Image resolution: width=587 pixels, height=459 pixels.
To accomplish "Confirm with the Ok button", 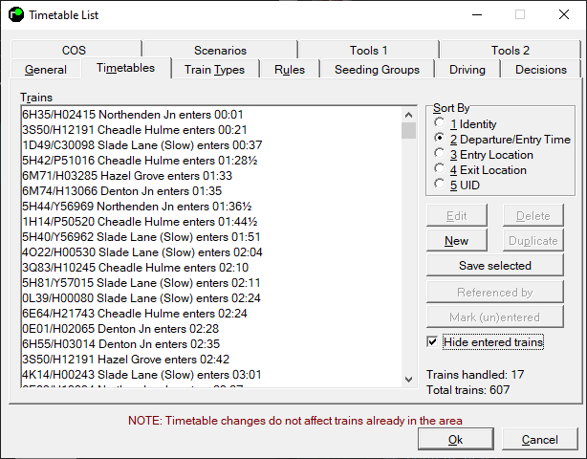I will click(455, 439).
